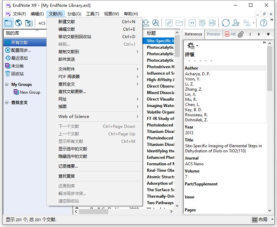Click the layout icon in status bar
This screenshot has width=277, height=227.
[255, 220]
